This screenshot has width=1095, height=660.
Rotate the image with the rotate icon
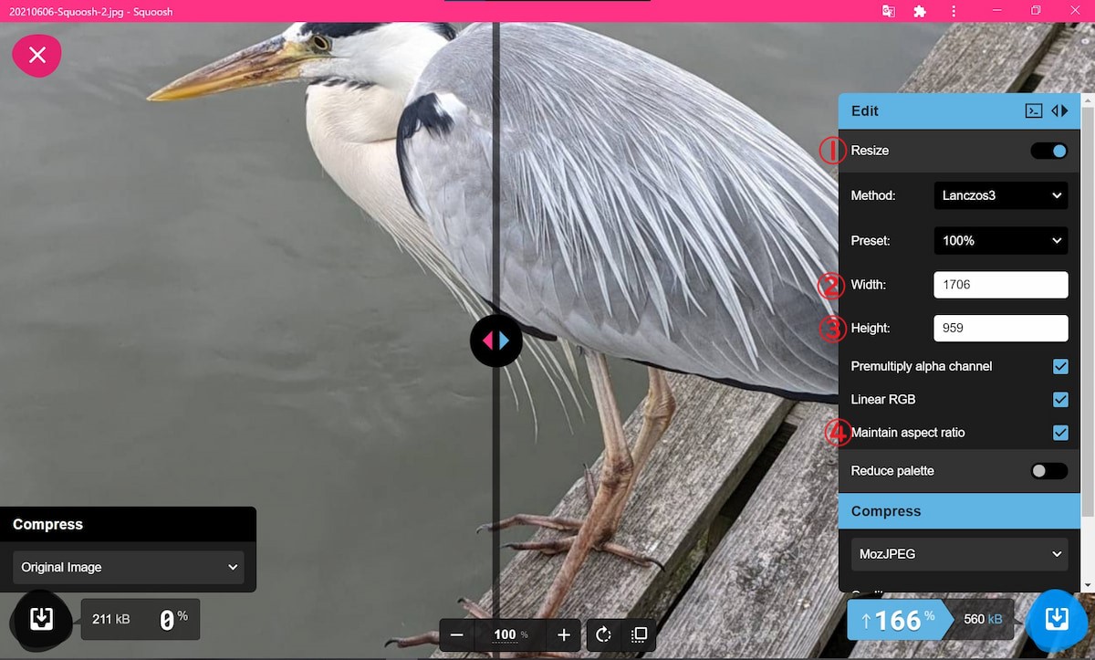click(x=604, y=634)
